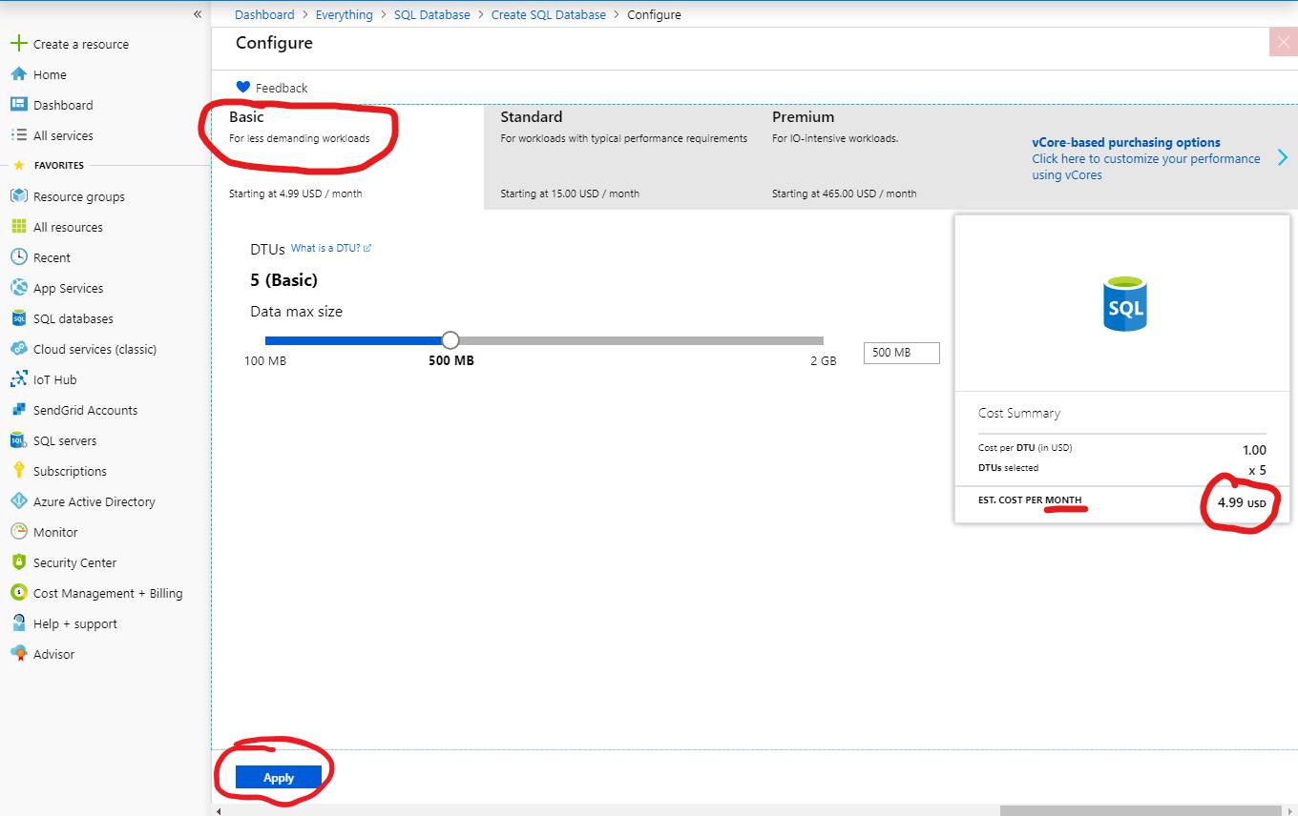Click the SQL databases icon in sidebar

(x=18, y=318)
